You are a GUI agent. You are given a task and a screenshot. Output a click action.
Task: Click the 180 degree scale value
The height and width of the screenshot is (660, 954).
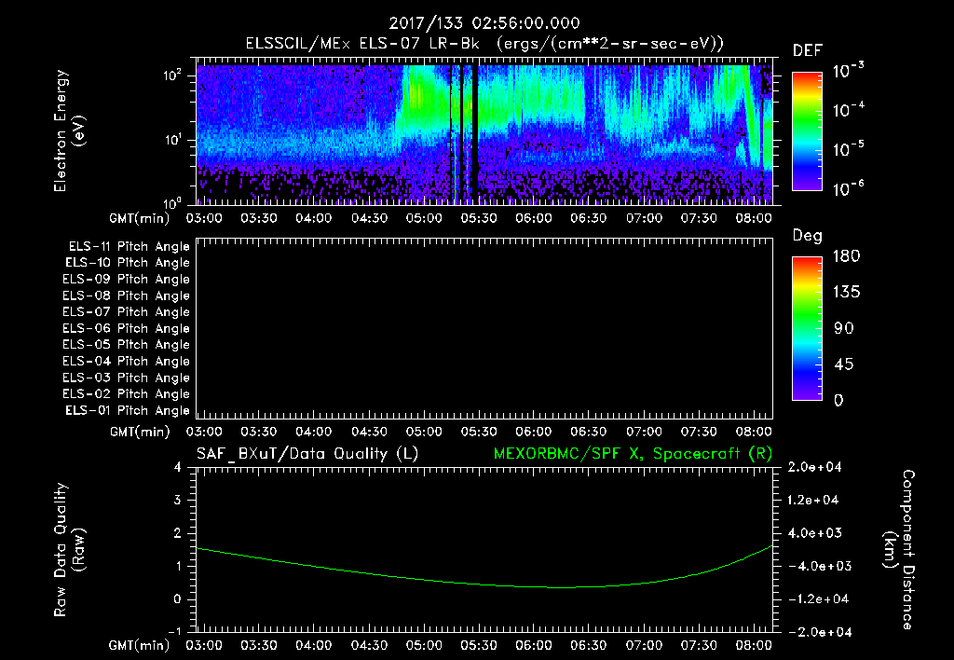(846, 256)
